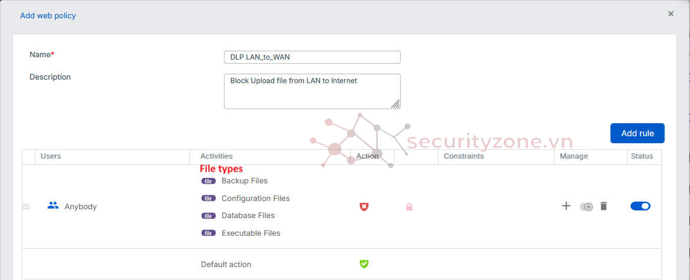Click the Add web policy title
Image resolution: width=690 pixels, height=280 pixels.
(48, 15)
